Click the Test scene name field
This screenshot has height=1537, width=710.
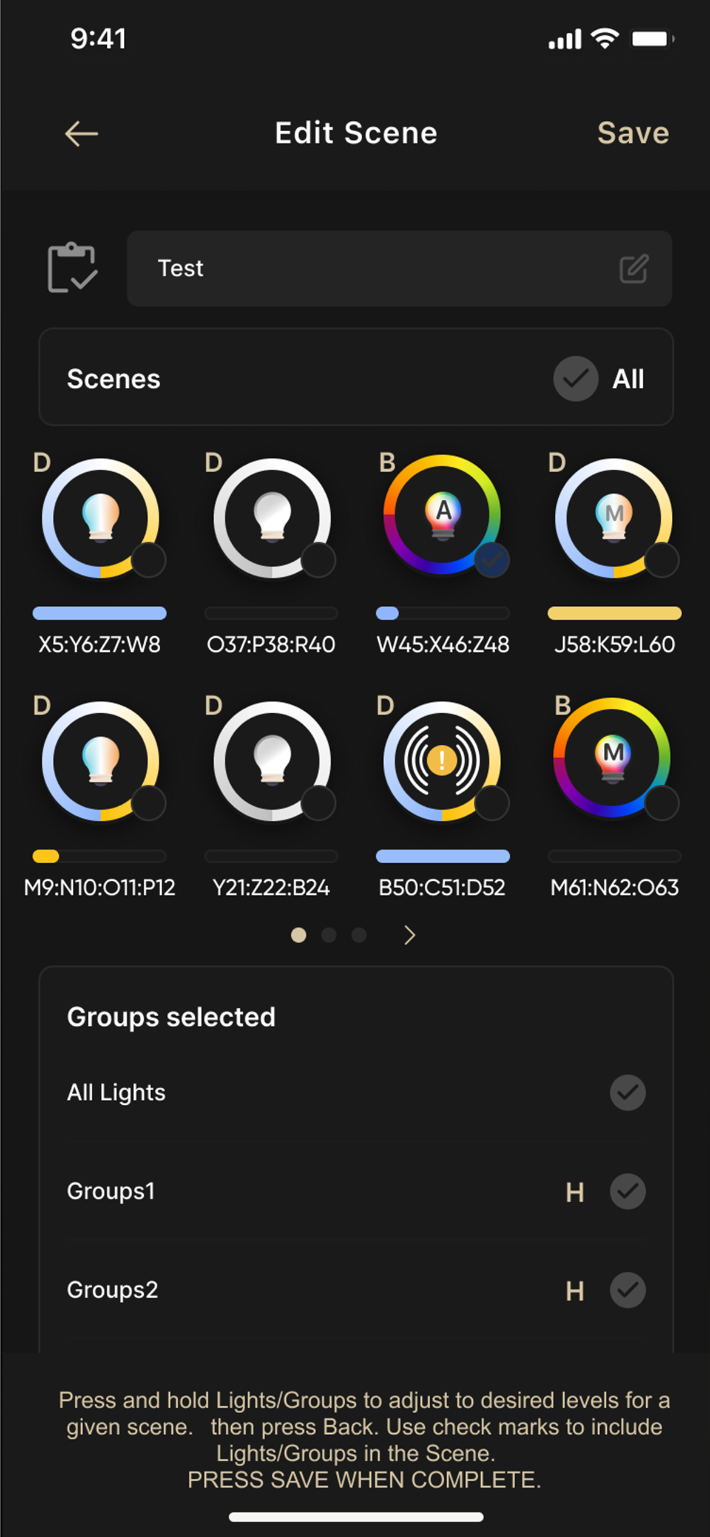399,268
